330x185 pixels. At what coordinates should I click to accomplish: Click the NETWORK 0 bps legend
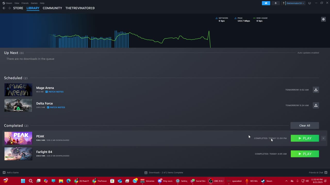(222, 20)
